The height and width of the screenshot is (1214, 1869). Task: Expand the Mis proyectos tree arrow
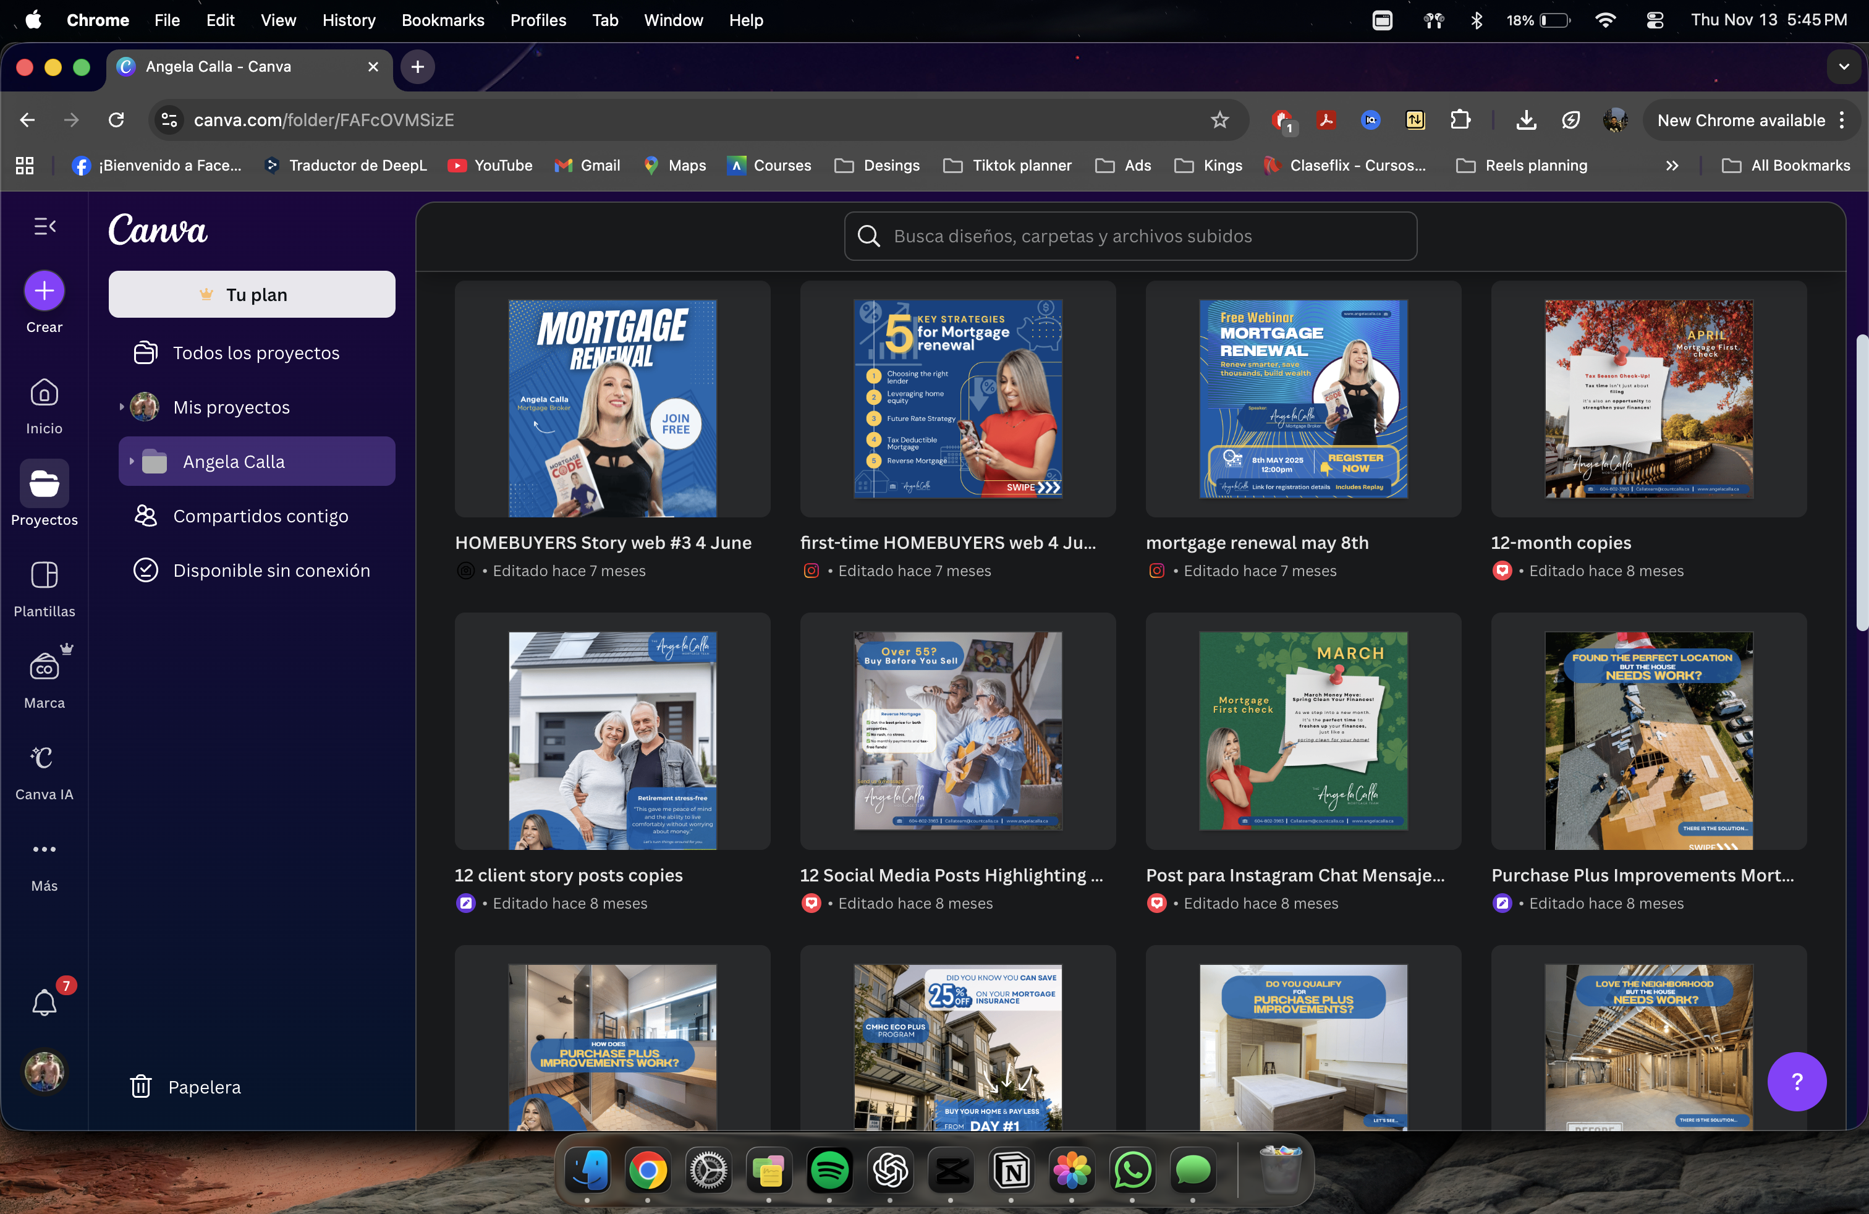coord(121,407)
